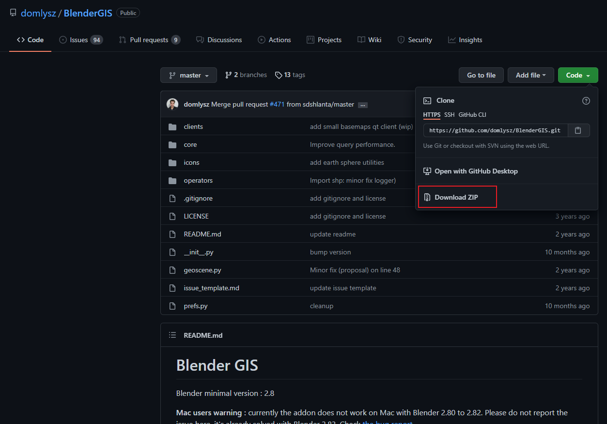
Task: Open commit 'Minor fix (proposal) on line 48'
Action: pos(355,270)
